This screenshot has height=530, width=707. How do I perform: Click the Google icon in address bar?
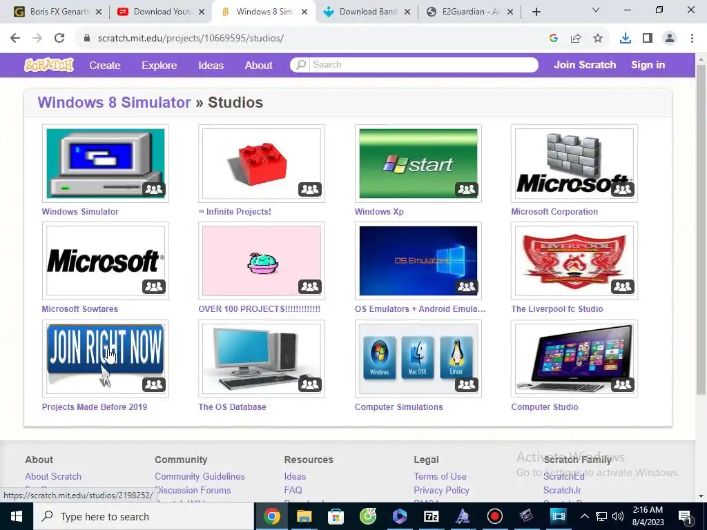554,39
